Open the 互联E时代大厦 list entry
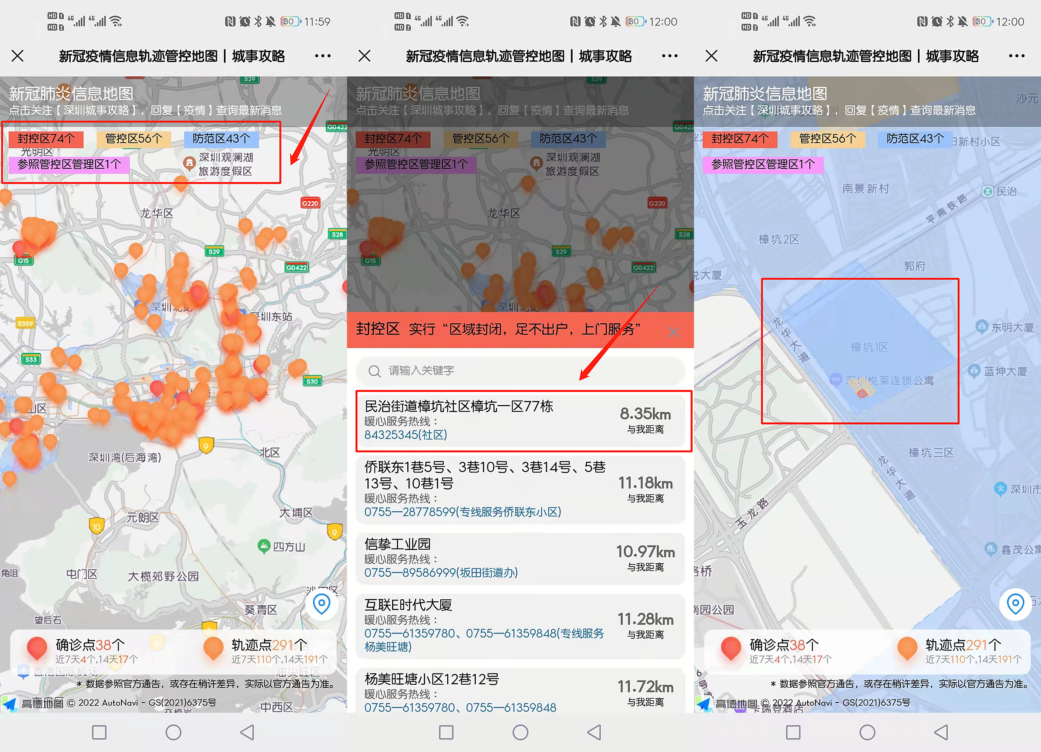Viewport: 1041px width, 752px height. click(x=520, y=626)
